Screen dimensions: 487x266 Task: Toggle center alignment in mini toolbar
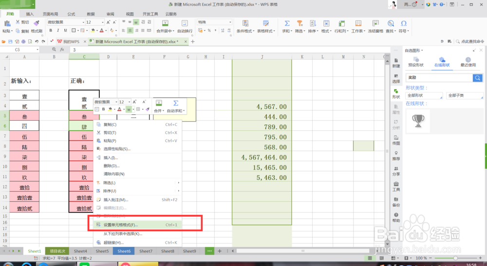point(129,109)
